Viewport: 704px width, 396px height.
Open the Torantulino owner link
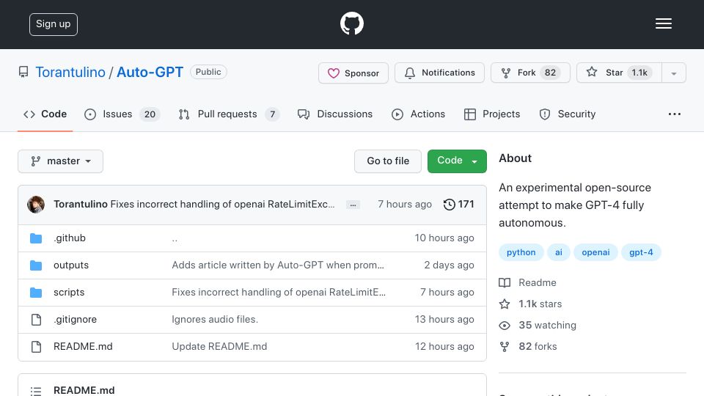(70, 73)
